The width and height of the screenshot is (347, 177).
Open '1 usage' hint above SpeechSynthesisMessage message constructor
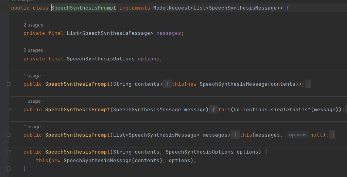[32, 101]
